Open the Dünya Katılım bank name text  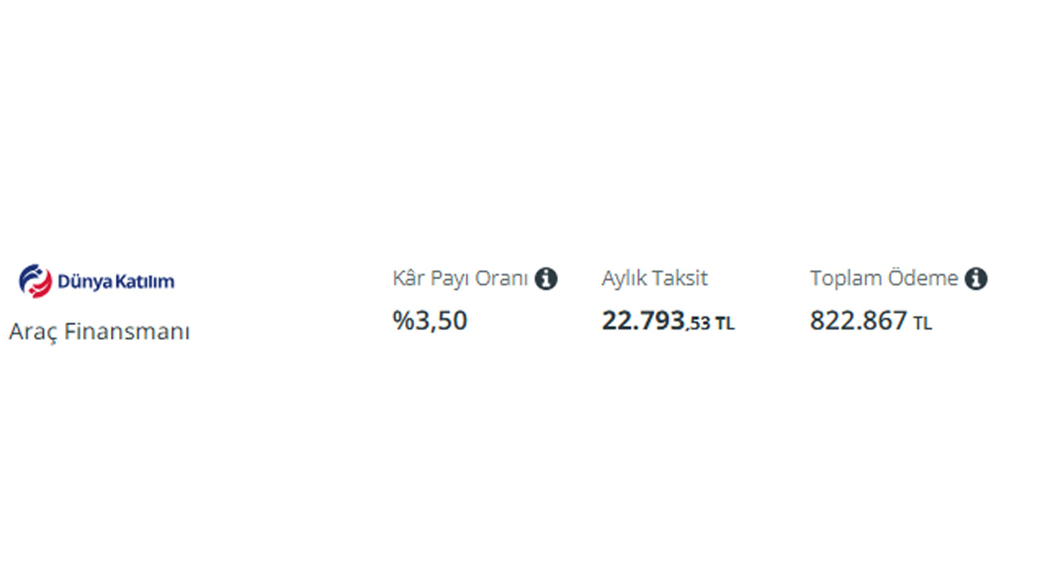tap(115, 282)
